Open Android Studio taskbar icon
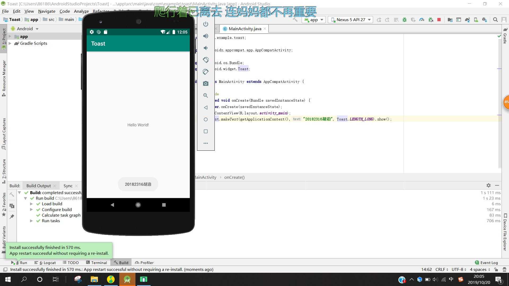 click(x=127, y=279)
